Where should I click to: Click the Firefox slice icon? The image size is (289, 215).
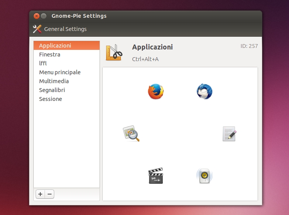(x=156, y=91)
